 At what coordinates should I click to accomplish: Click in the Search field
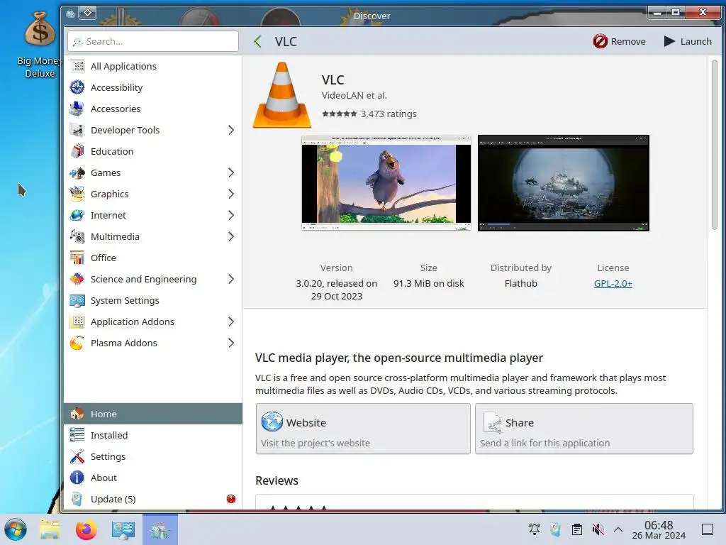(x=153, y=41)
